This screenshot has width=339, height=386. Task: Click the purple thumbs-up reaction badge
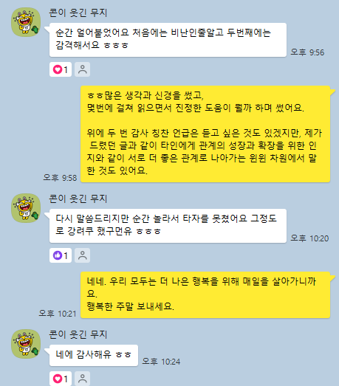61,255
